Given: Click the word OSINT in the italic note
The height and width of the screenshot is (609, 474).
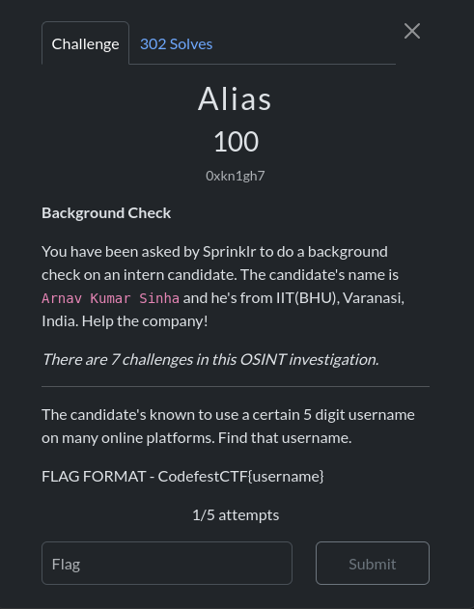Looking at the screenshot, I should click(263, 359).
